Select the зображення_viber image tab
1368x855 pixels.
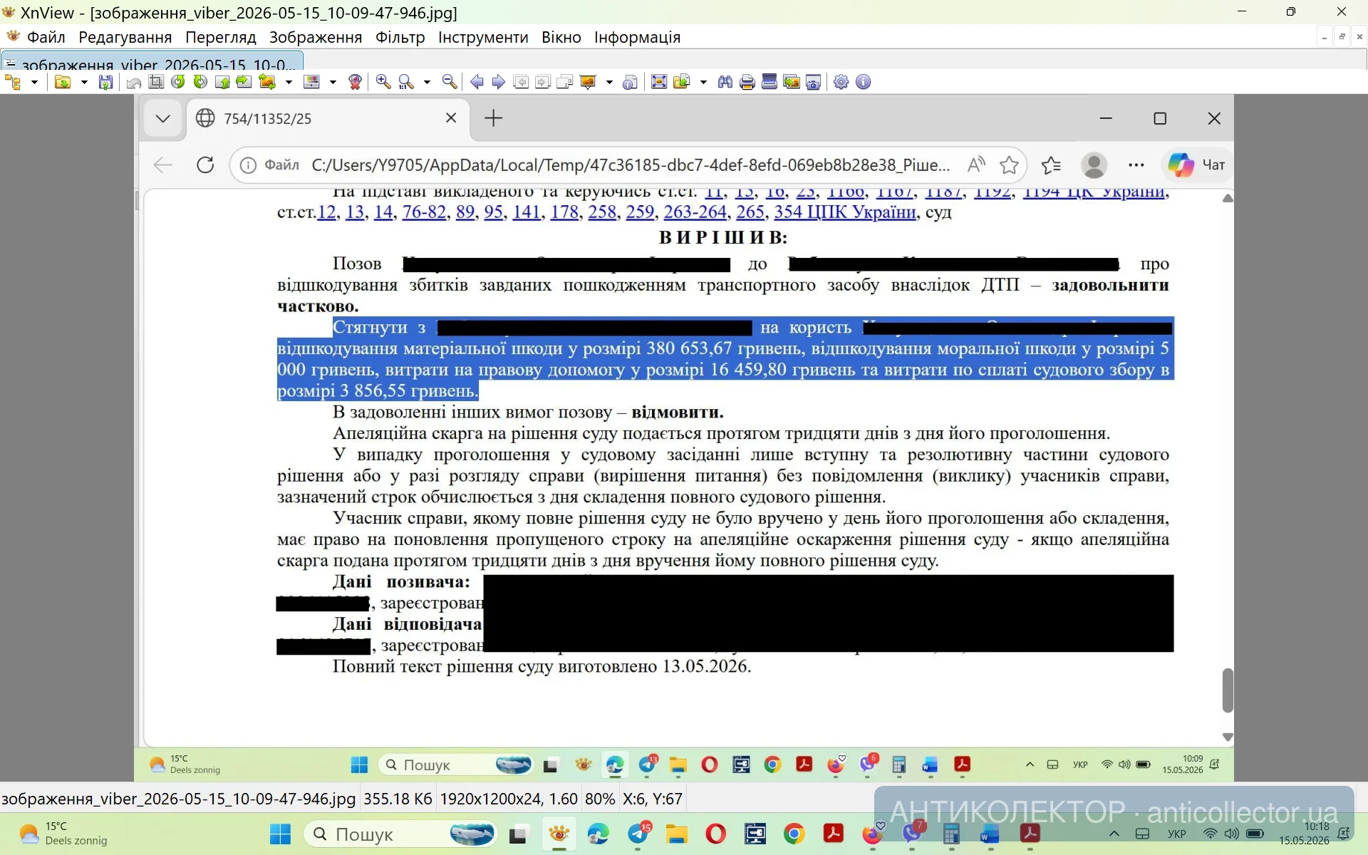(x=152, y=62)
